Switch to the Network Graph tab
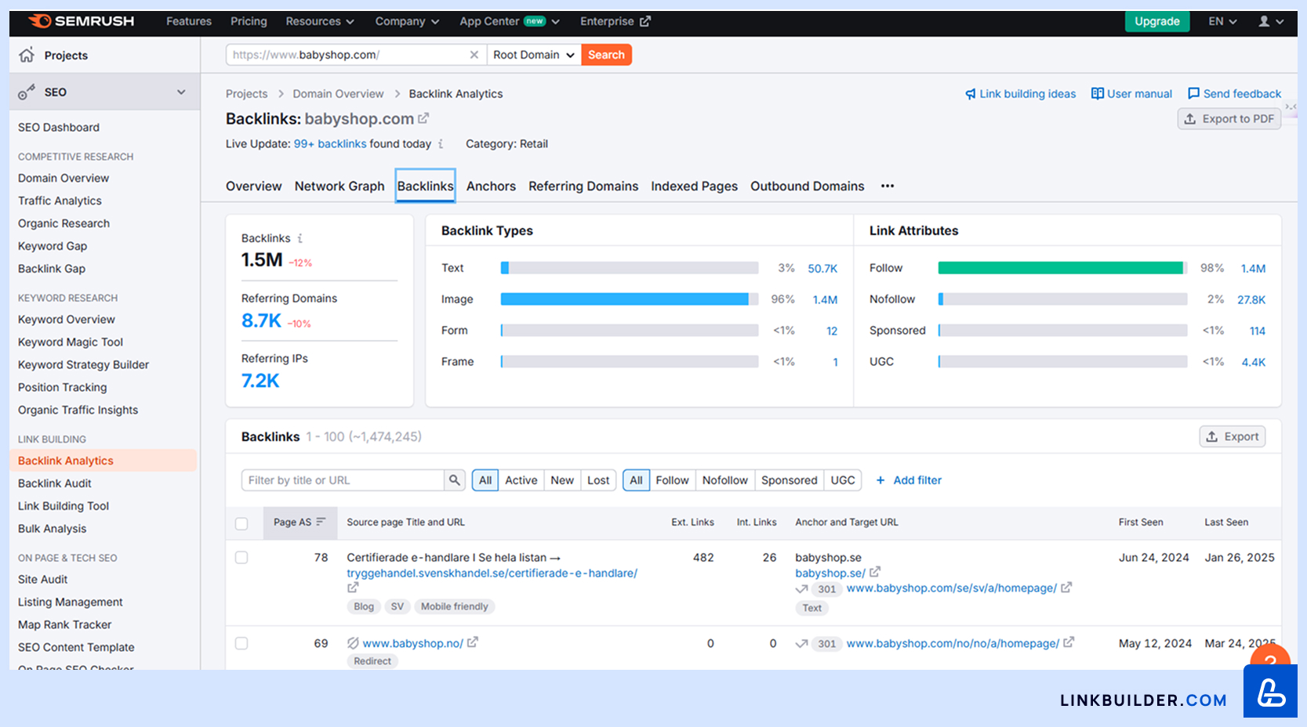 (339, 186)
